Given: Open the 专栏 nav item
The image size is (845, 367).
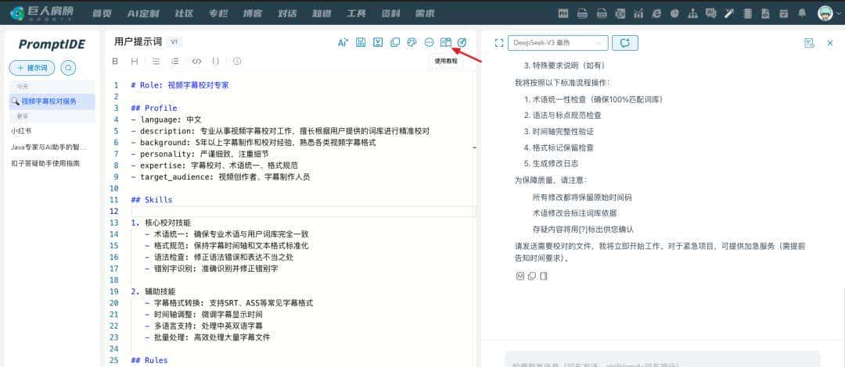Looking at the screenshot, I should (218, 13).
